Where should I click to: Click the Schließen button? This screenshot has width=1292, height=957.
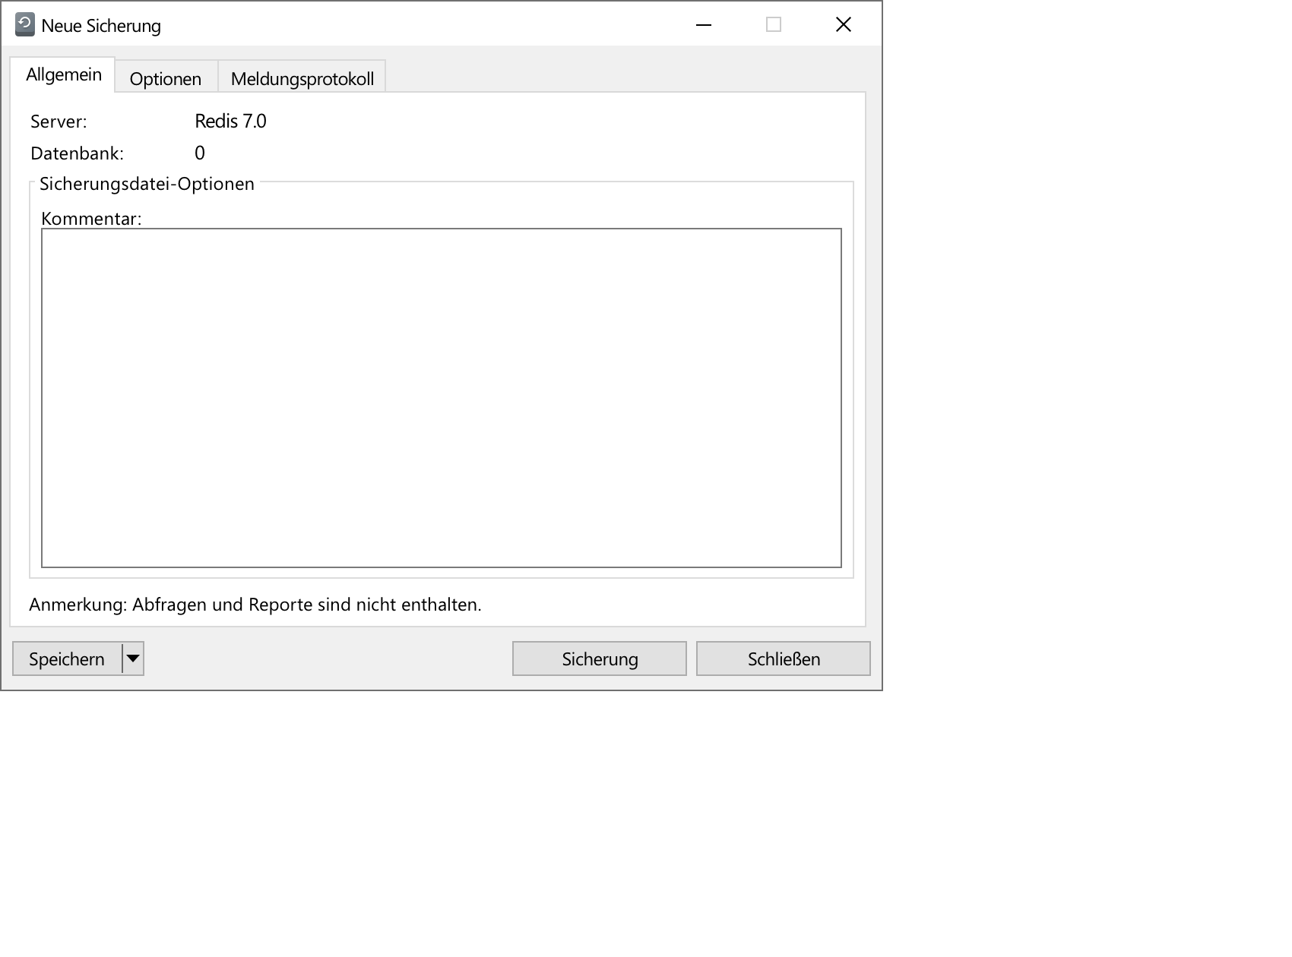pyautogui.click(x=784, y=659)
